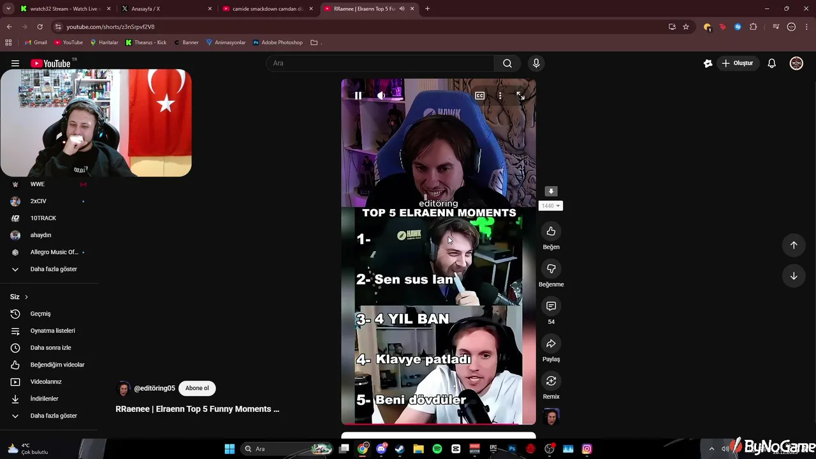Viewport: 816px width, 459px height.
Task: Open the Short's three-dot options
Action: [x=500, y=96]
